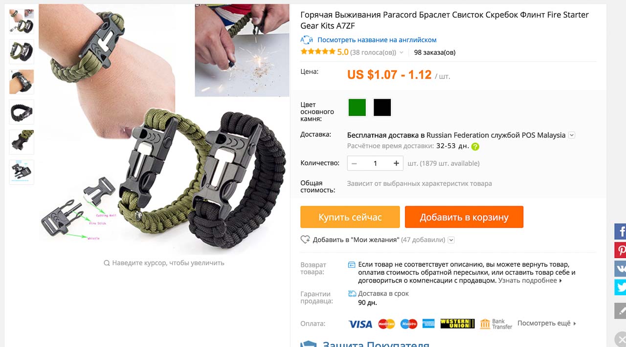Expand the shipping method dropdown
Image resolution: width=626 pixels, height=347 pixels.
572,135
